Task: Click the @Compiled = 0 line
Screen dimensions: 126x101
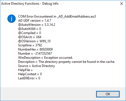Action: click(x=30, y=33)
